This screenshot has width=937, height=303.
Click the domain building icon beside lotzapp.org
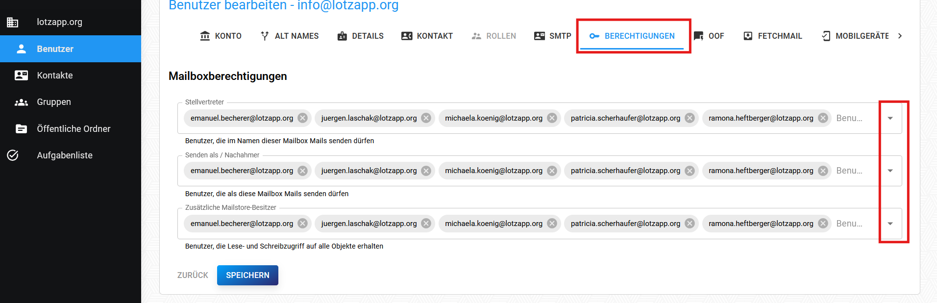tap(13, 22)
